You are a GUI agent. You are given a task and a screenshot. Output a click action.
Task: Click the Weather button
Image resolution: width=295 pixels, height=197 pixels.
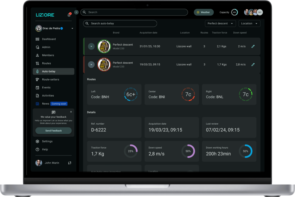pos(204,12)
